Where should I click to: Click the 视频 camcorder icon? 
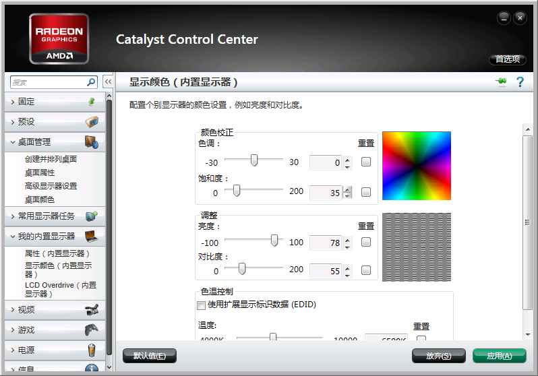92,310
